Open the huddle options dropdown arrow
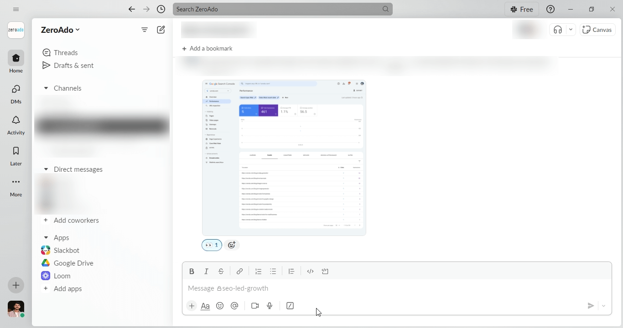 571,30
